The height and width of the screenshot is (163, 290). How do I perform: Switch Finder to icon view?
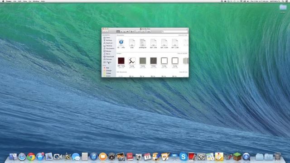[118, 32]
